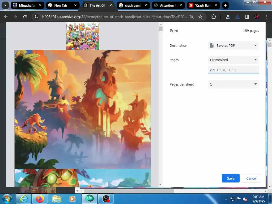Open the clock showing 9:09 AM
The width and height of the screenshot is (272, 204).
pos(258,199)
